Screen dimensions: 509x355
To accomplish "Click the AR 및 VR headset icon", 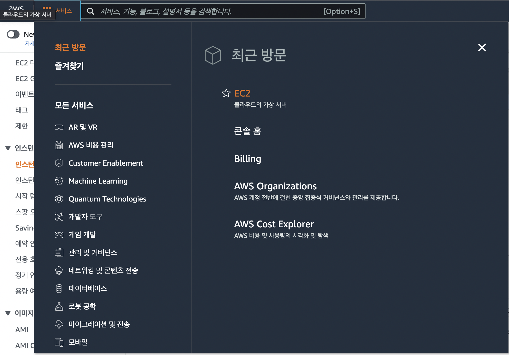I will click(x=59, y=127).
